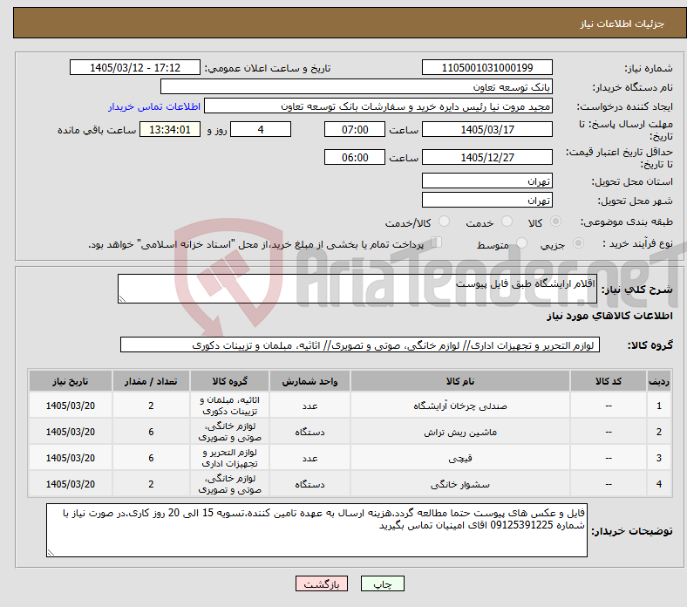The width and height of the screenshot is (687, 607).
Task: Click the validity time field 06:00
Action: coord(355,157)
